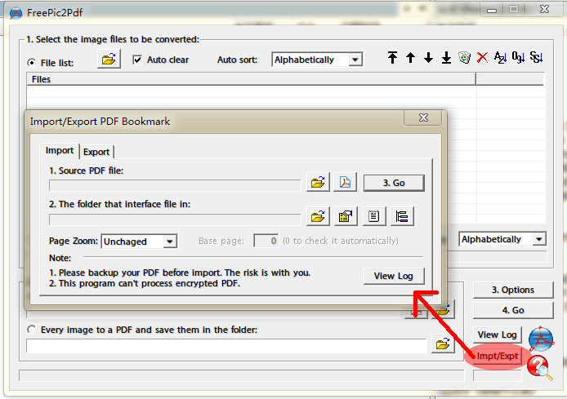Click the Source PDF file path field
The image size is (567, 399).
point(175,185)
